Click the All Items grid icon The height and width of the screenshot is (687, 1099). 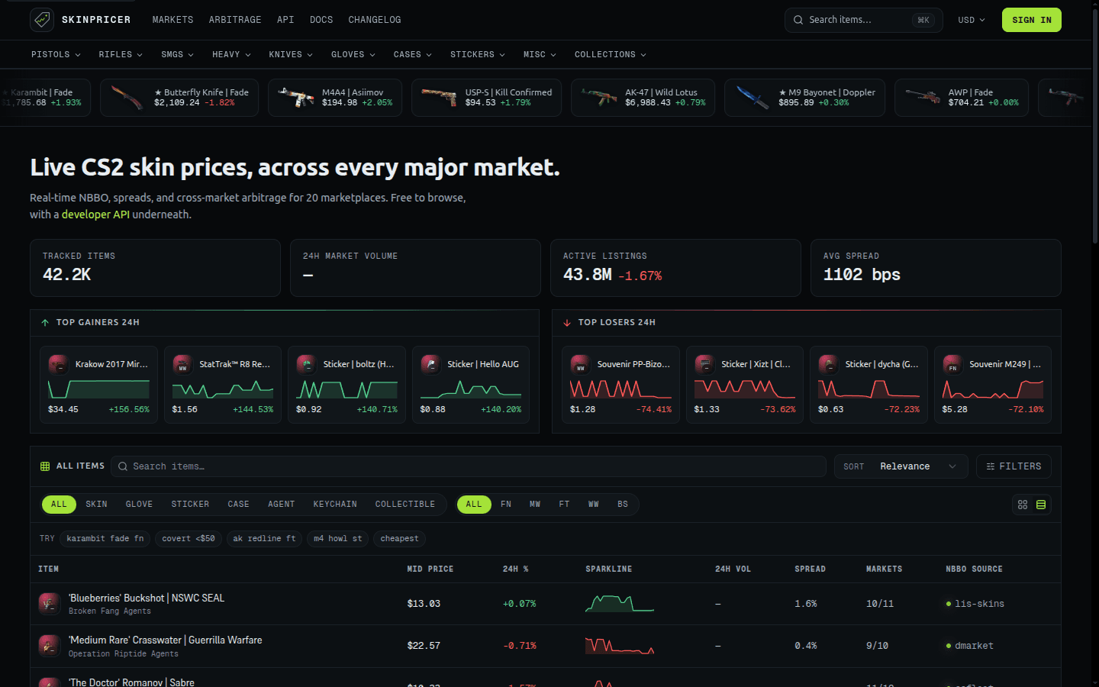pyautogui.click(x=45, y=466)
